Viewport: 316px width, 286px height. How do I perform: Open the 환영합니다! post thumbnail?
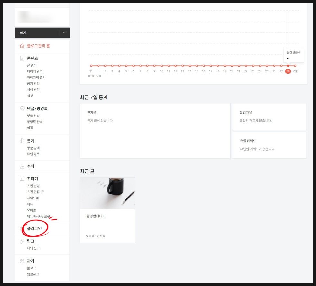pyautogui.click(x=107, y=193)
